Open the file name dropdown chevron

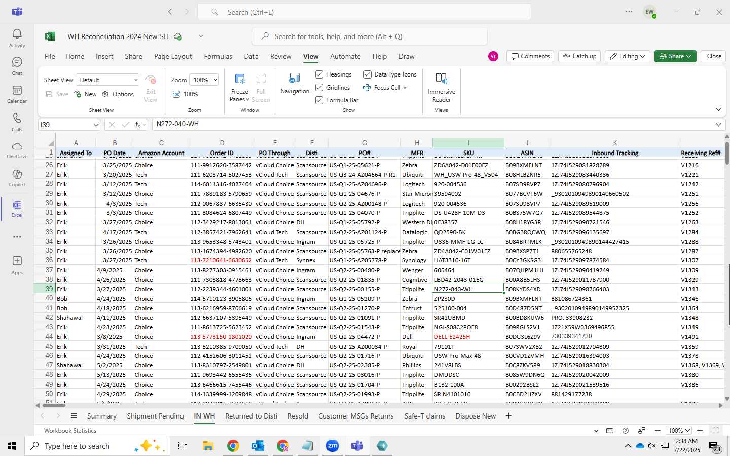pyautogui.click(x=201, y=36)
